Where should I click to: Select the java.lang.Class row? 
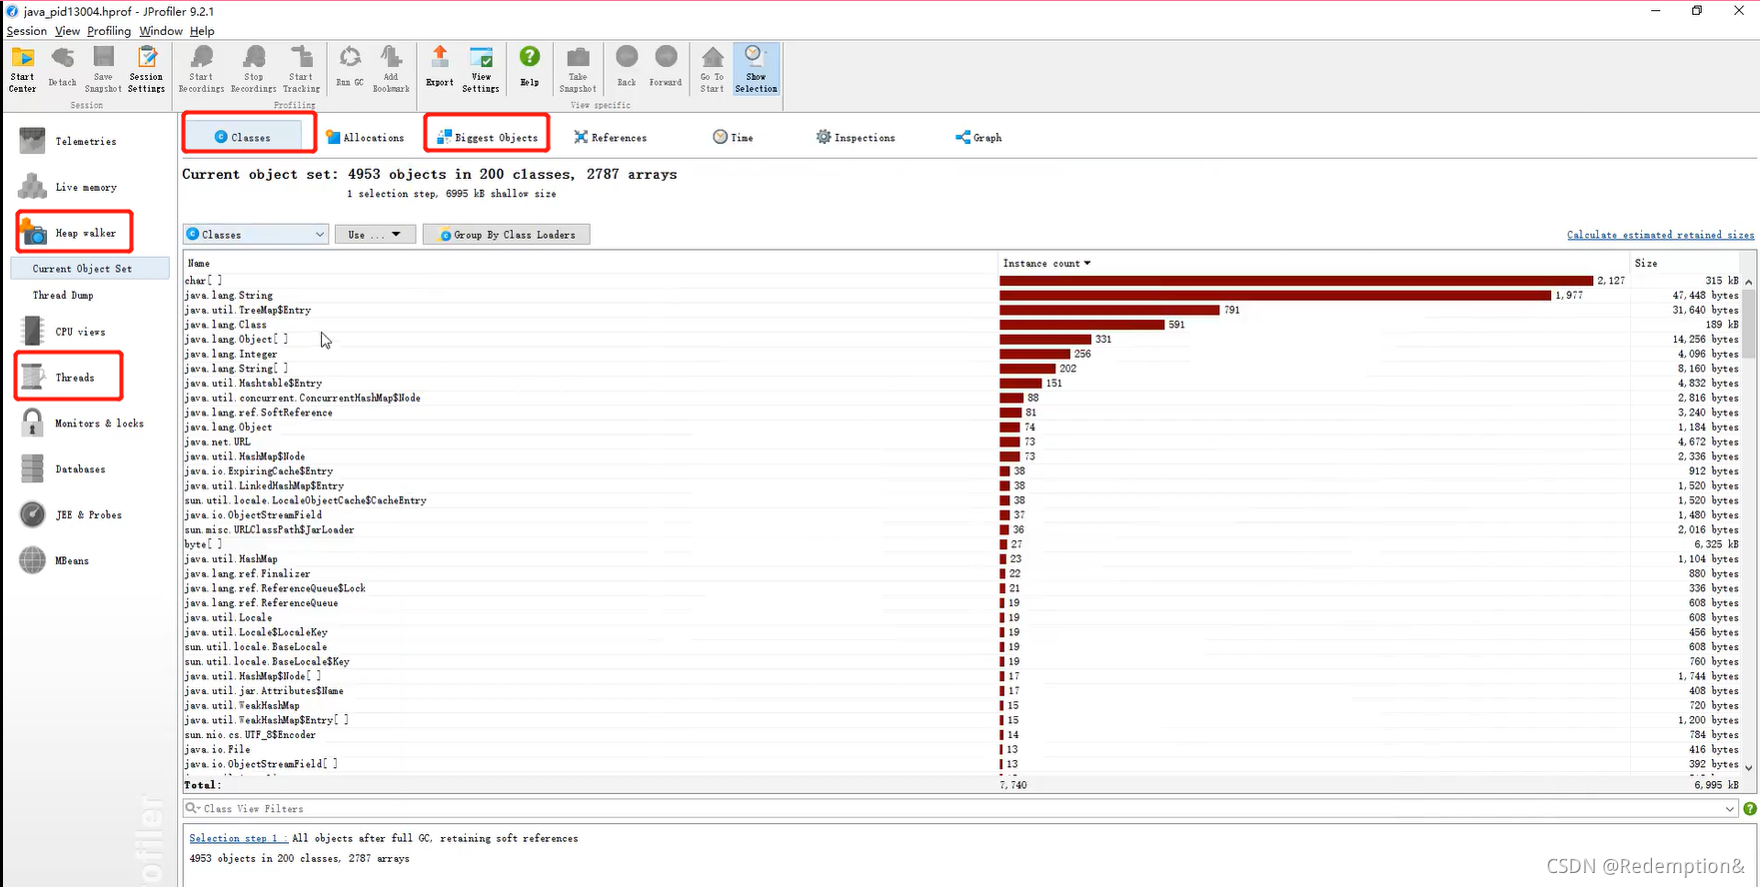click(962, 325)
